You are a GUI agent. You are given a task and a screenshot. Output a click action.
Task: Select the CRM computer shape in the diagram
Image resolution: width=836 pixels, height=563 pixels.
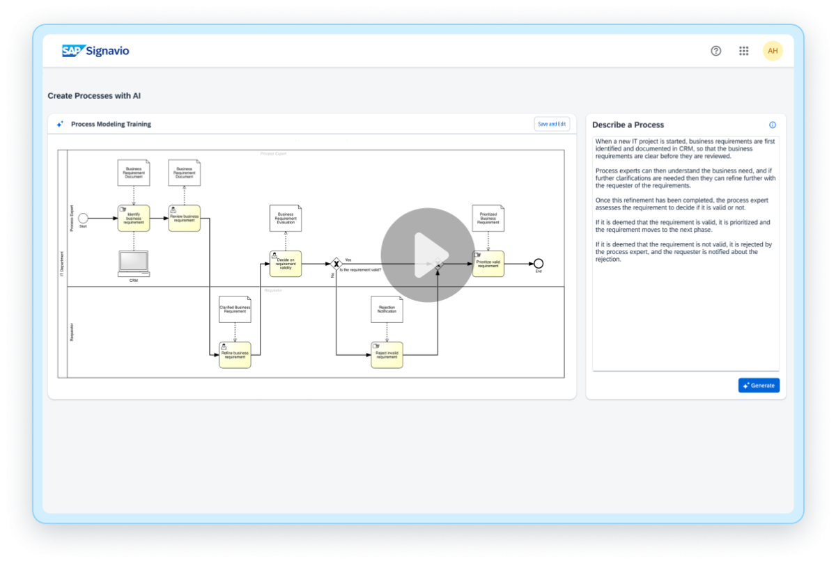(x=133, y=263)
